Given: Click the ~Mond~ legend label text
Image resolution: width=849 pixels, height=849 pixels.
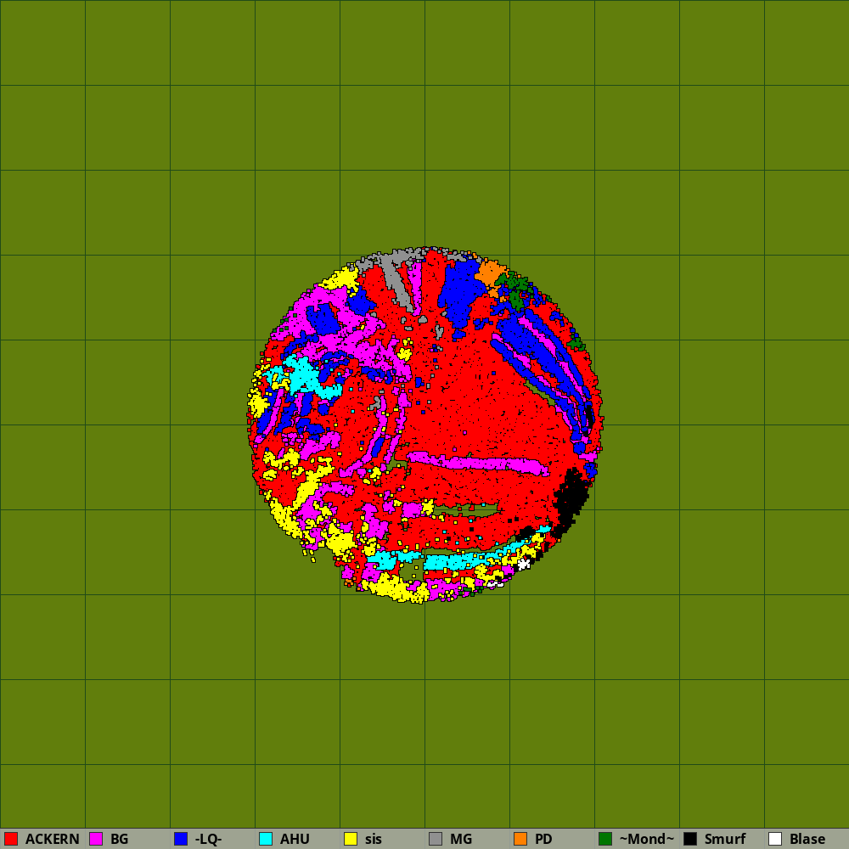Looking at the screenshot, I should [x=646, y=839].
